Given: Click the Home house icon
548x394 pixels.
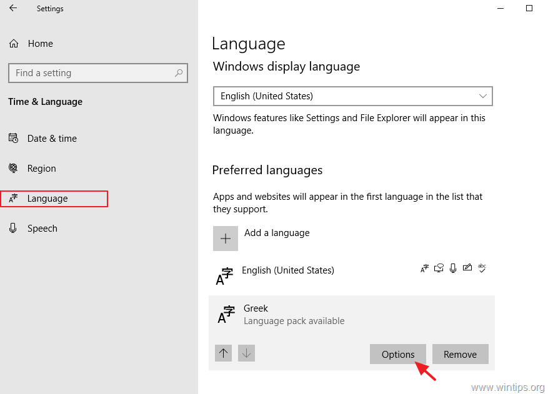Looking at the screenshot, I should (x=14, y=44).
